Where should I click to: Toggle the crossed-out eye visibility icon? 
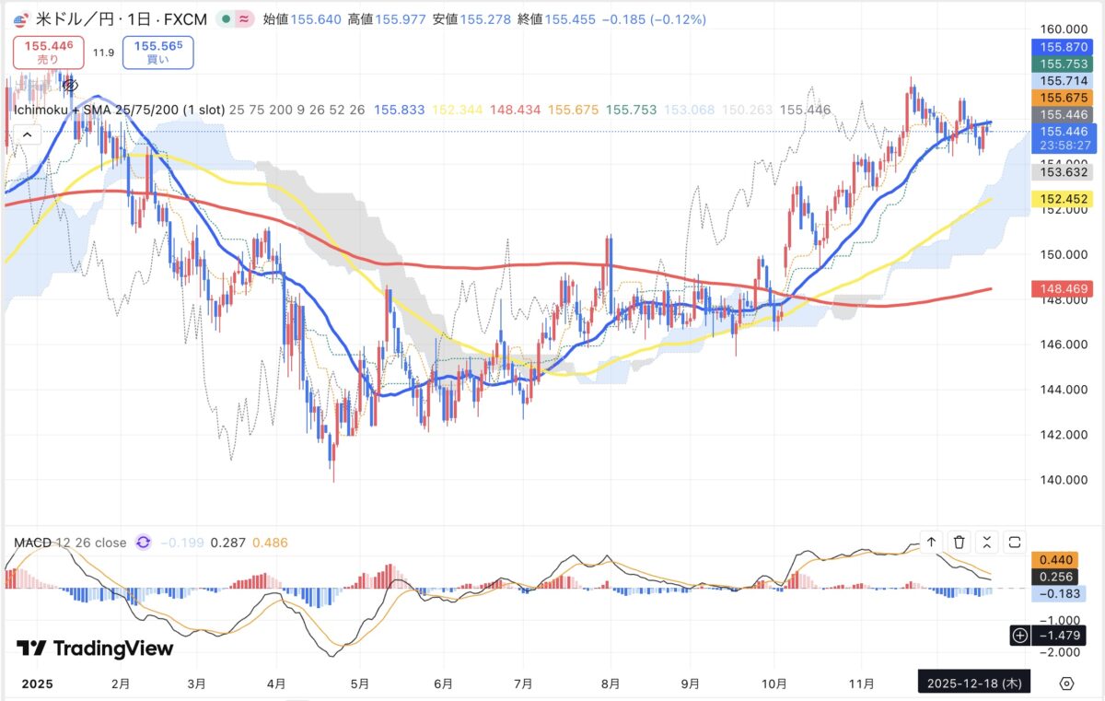coord(69,85)
